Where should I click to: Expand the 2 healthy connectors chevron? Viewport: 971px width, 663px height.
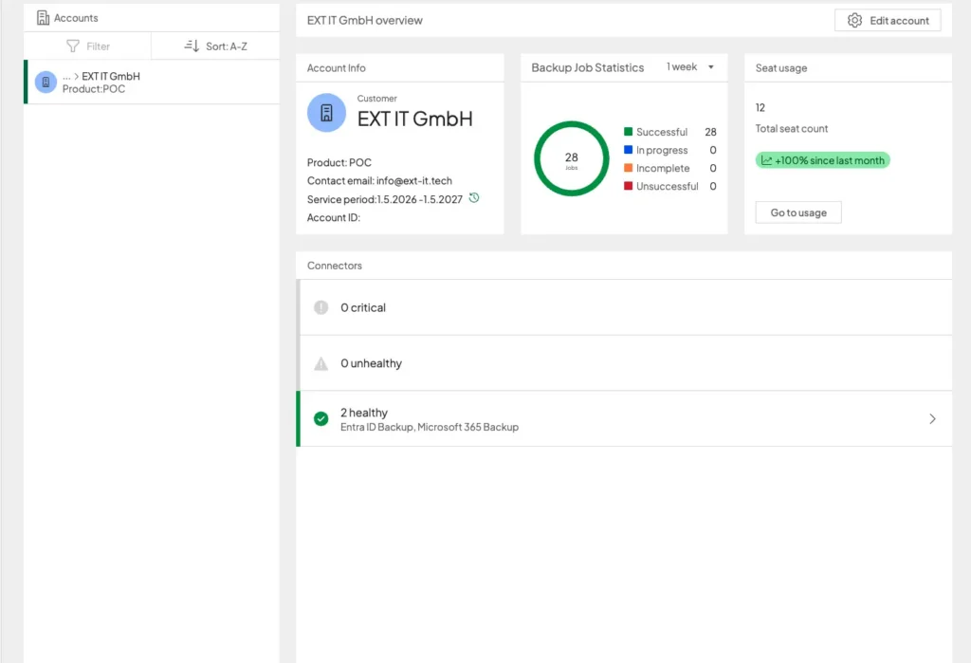(932, 419)
